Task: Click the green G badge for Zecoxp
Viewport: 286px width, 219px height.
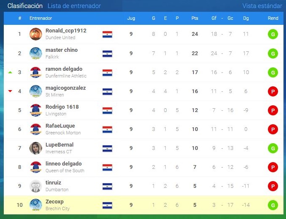Action: pos(273,205)
